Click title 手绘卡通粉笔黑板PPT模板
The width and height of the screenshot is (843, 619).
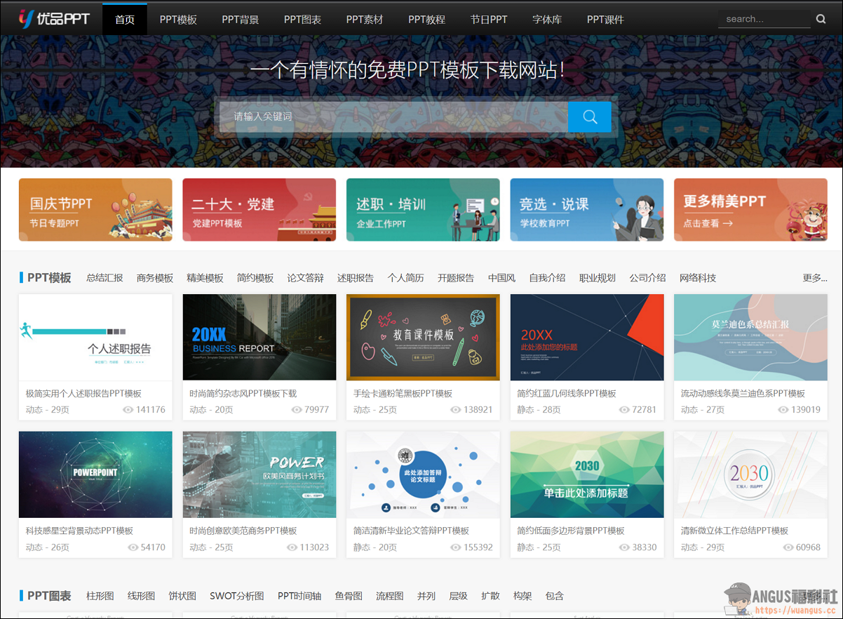pyautogui.click(x=403, y=394)
